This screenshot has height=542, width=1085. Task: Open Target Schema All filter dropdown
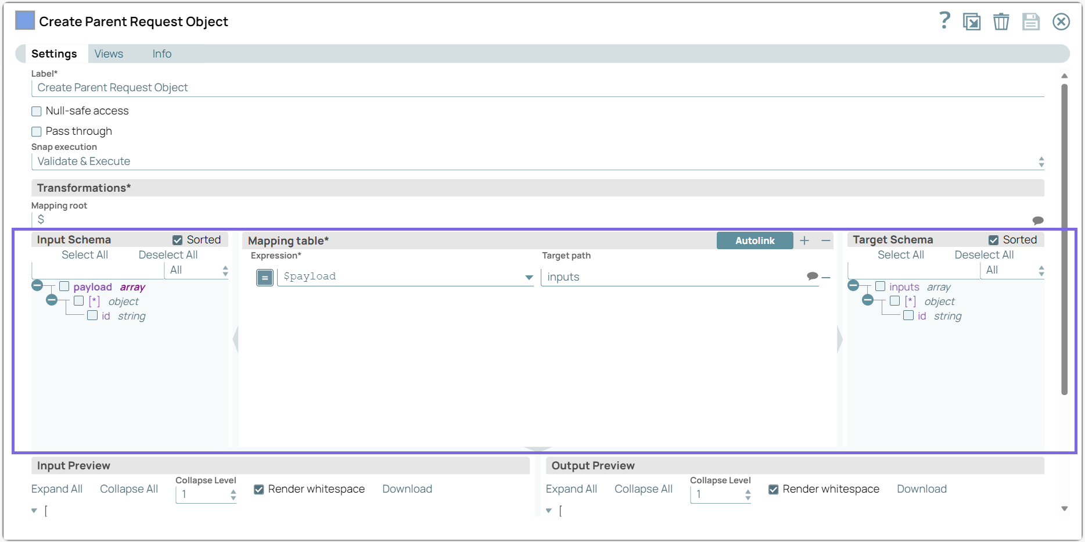[1013, 270]
